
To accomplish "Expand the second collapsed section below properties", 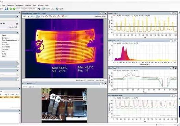I will [x=18, y=66].
